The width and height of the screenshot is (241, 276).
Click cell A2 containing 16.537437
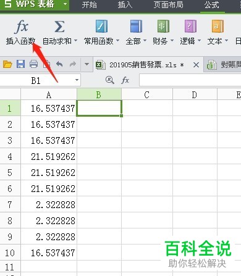(x=49, y=124)
